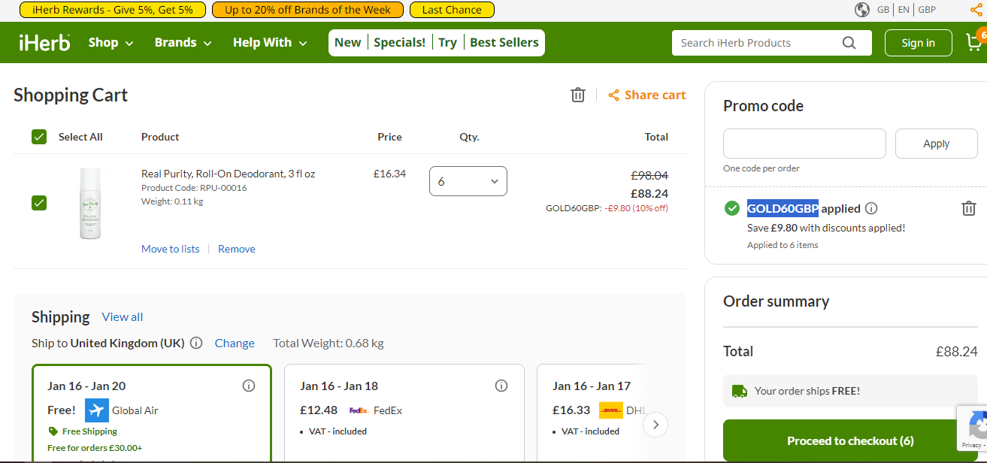This screenshot has width=987, height=463.
Task: Click the Global Air airplane logo
Action: click(97, 410)
